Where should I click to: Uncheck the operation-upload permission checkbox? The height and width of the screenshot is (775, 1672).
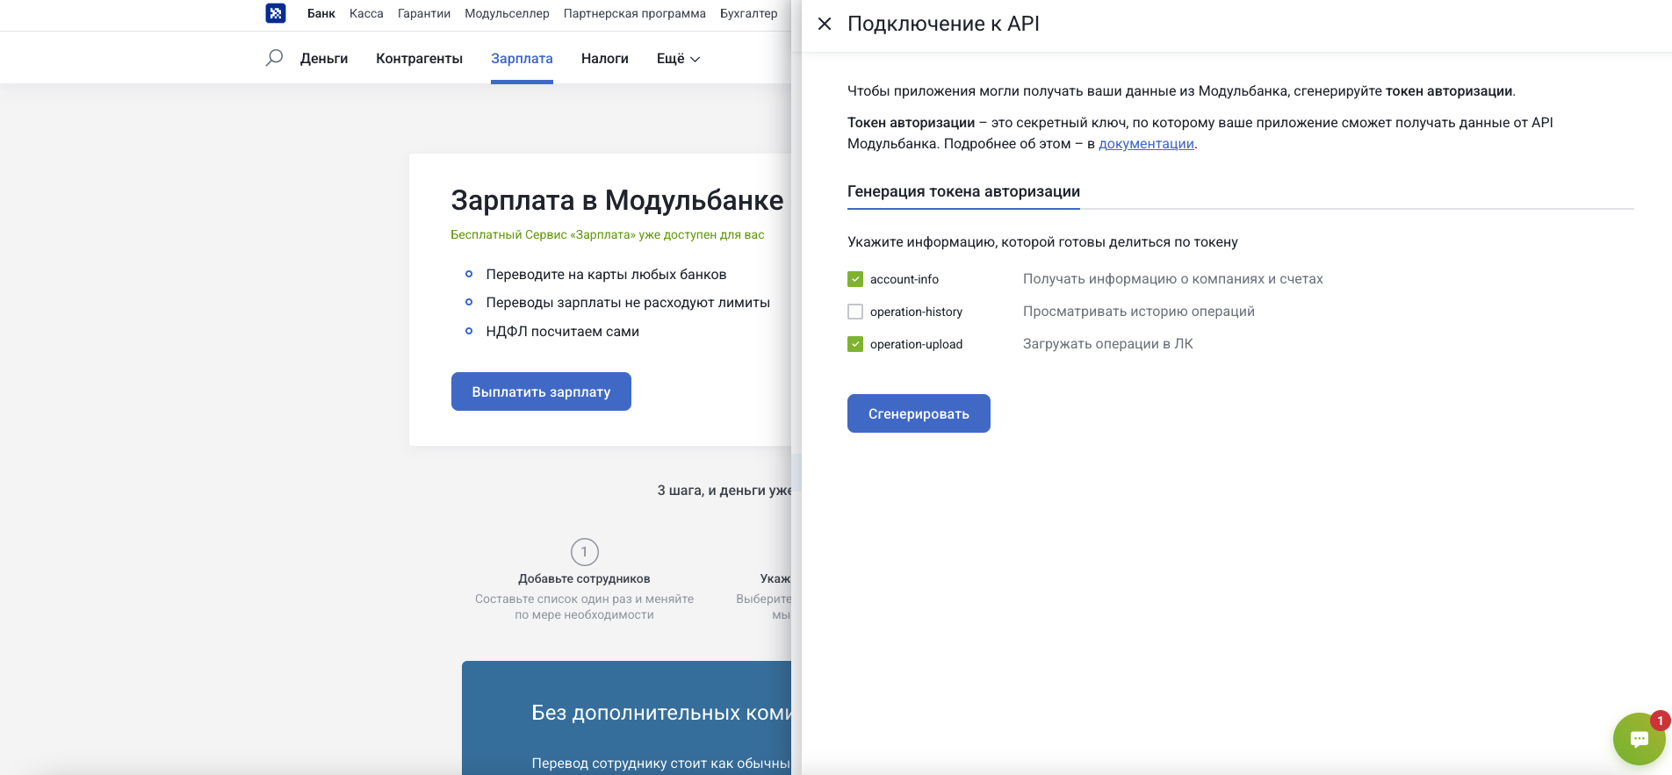coord(855,344)
